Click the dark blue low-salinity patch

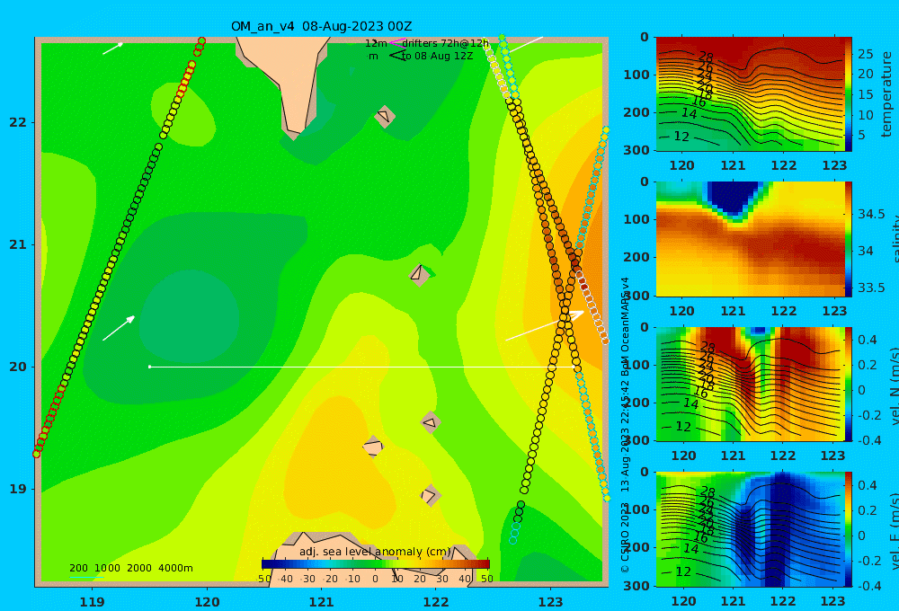click(x=733, y=197)
